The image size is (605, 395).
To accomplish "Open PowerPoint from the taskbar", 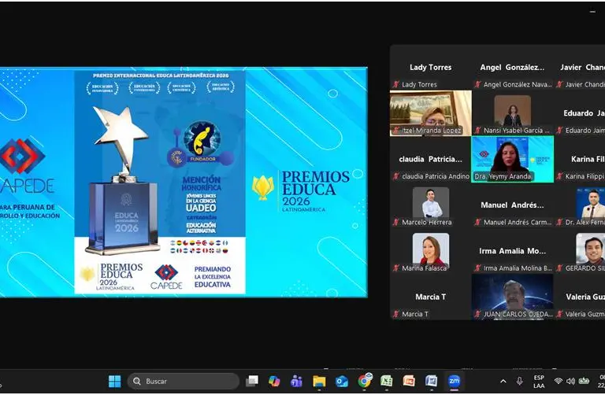I will pyautogui.click(x=409, y=382).
